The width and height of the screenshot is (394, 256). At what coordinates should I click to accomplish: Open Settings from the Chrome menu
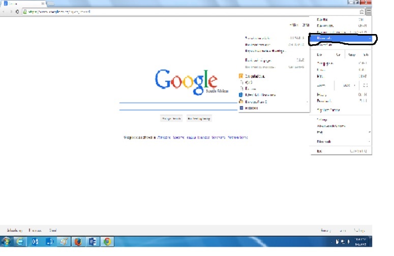[341, 119]
